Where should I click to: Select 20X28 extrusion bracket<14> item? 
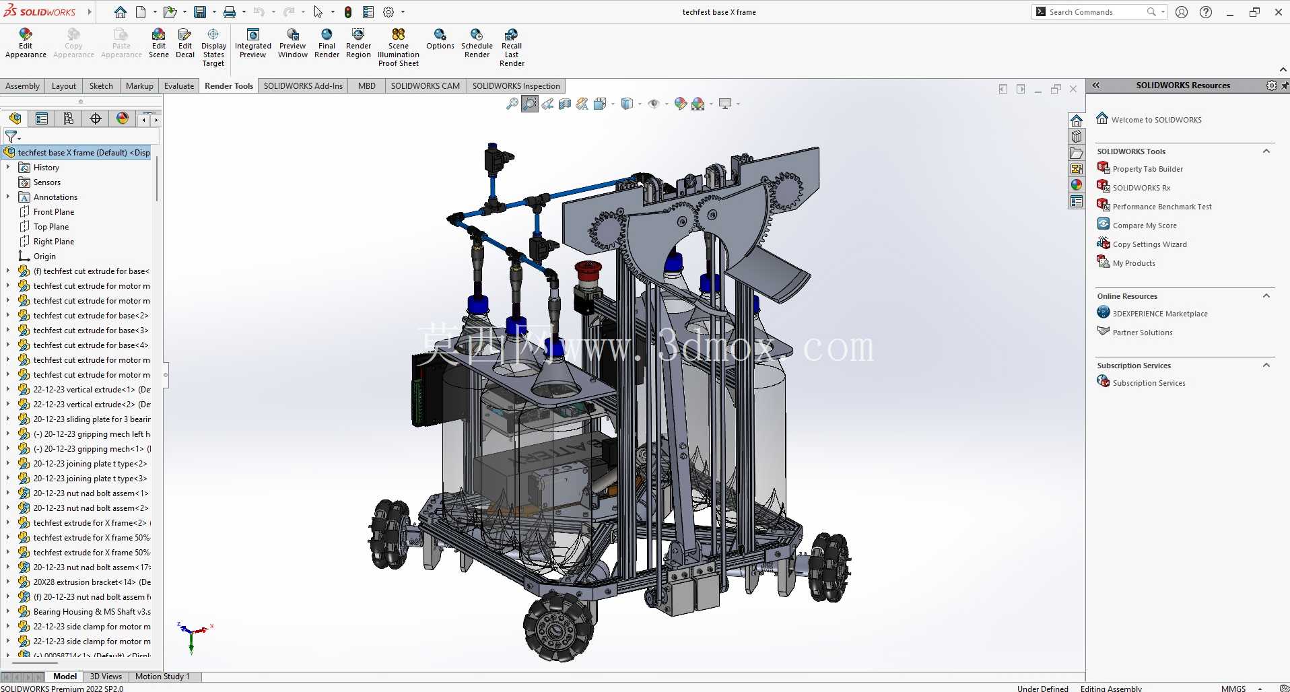point(85,582)
